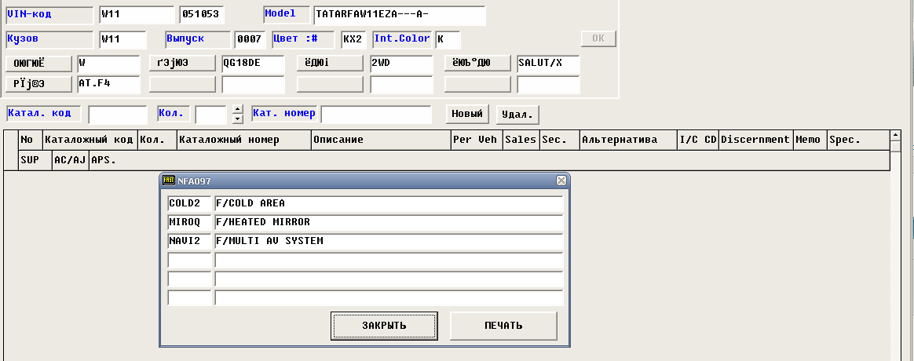Click the F/MULTI AV SYSTEM entry
Viewport: 914px width, 361px height.
coord(388,242)
